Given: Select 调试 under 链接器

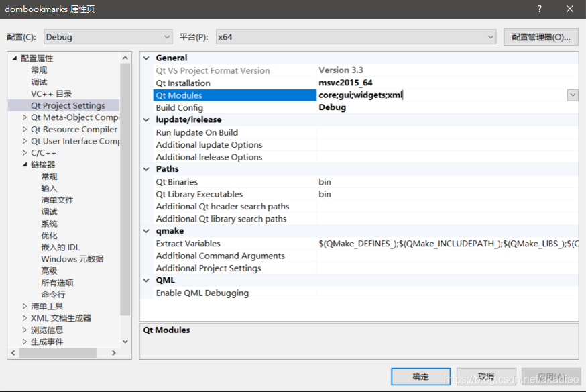Looking at the screenshot, I should [49, 212].
